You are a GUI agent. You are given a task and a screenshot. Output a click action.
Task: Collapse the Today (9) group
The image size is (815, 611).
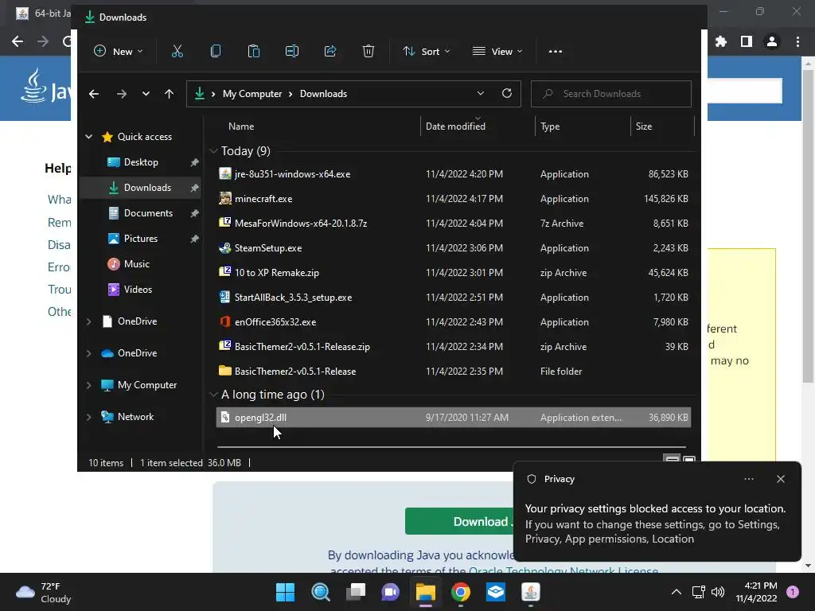[x=213, y=150]
